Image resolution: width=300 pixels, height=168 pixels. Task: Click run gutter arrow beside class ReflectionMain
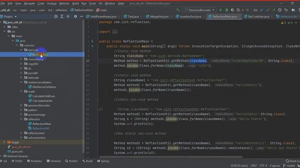pos(92,42)
